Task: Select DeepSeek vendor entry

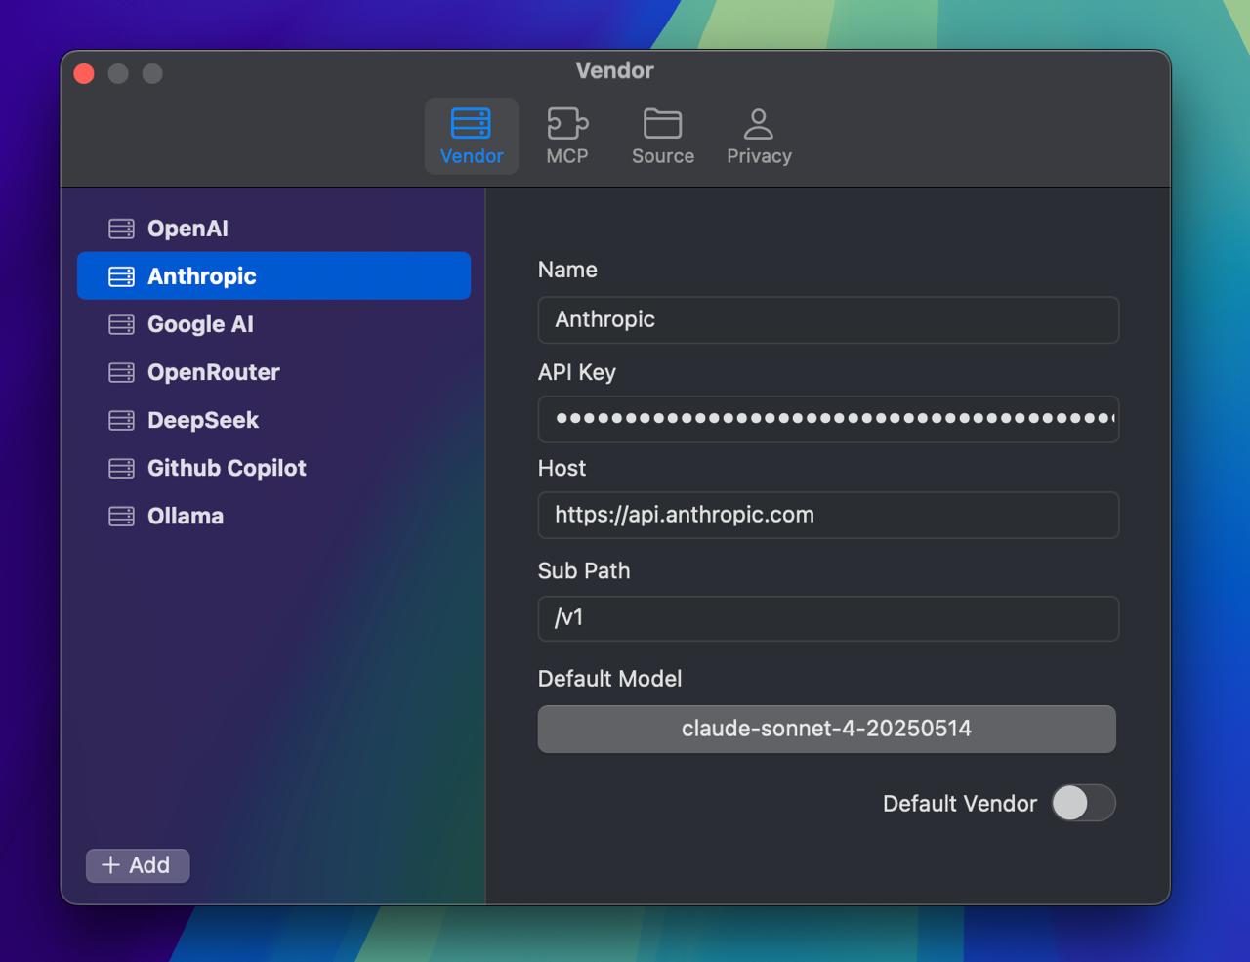Action: click(273, 420)
